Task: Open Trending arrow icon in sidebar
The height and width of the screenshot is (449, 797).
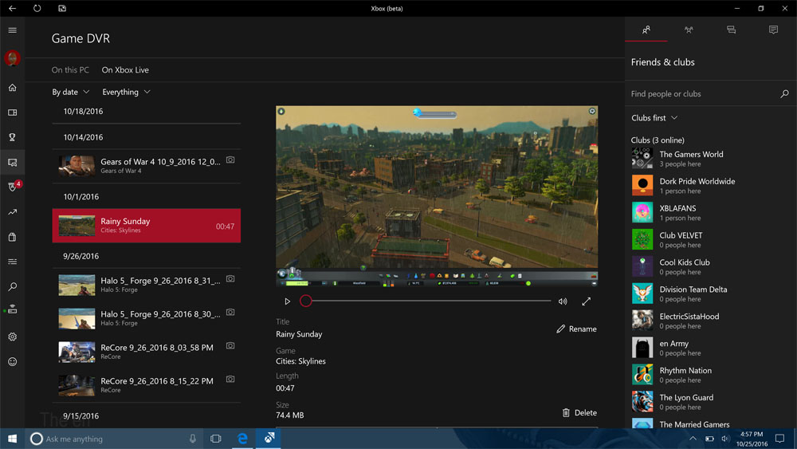Action: coord(12,212)
